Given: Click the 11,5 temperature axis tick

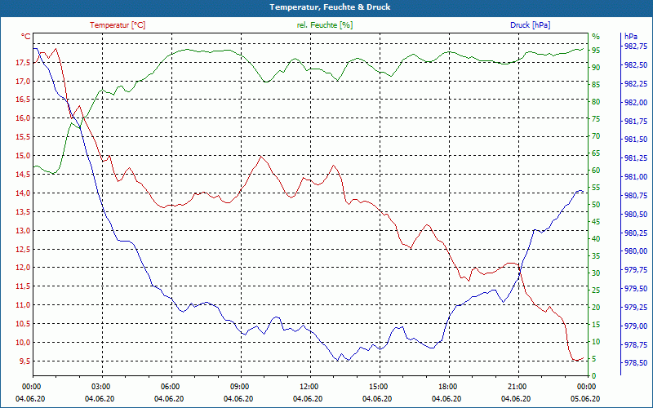Looking at the screenshot, I should coord(23,286).
